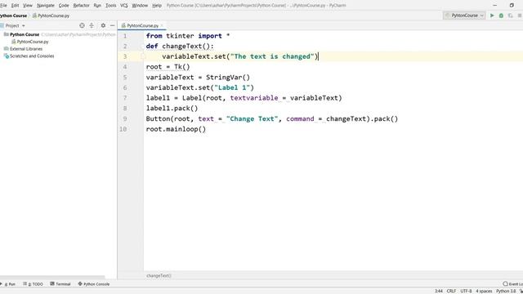The image size is (523, 294).
Task: Select PytonCourse.py in the project tree
Action: (33, 42)
